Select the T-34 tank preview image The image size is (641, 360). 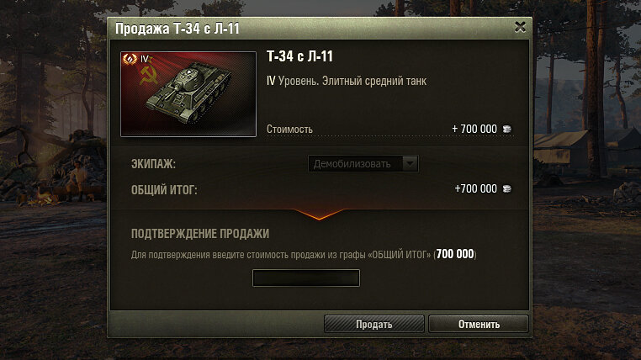[x=188, y=94]
